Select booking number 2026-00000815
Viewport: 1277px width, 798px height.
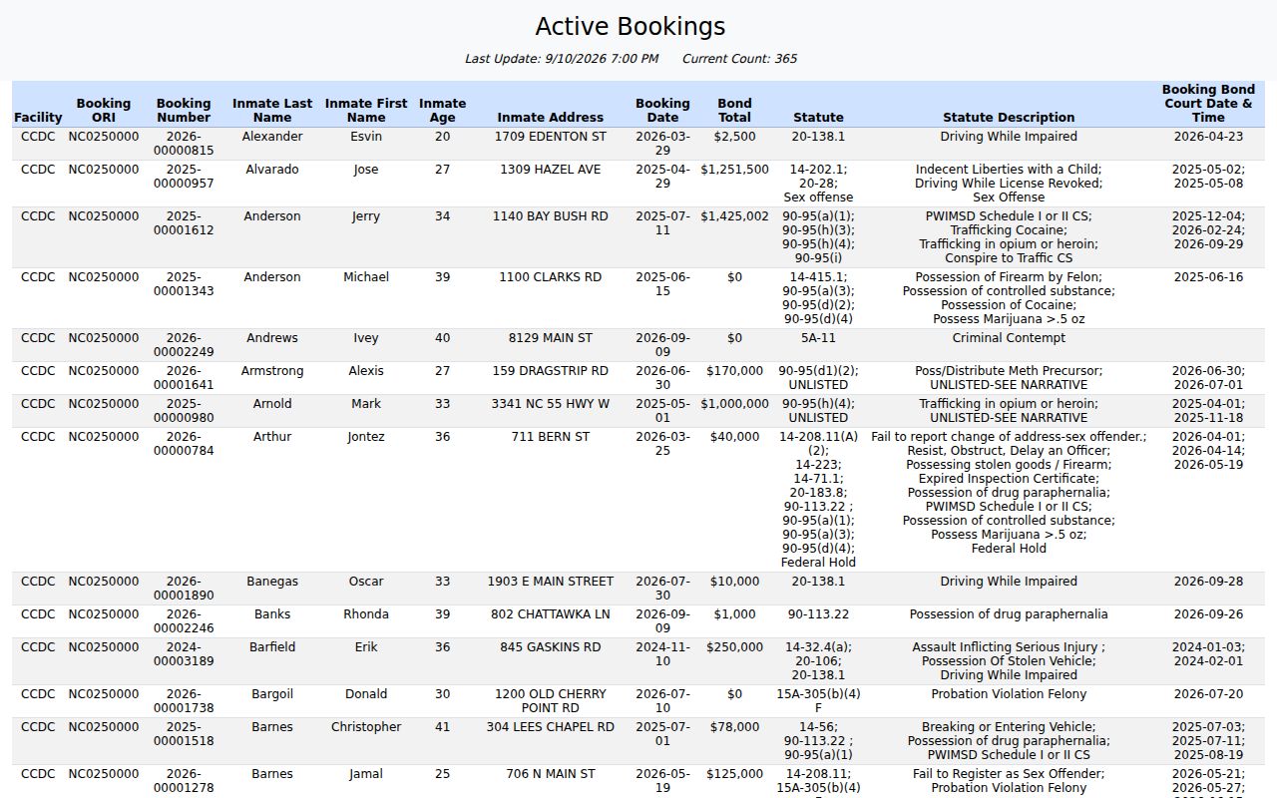pos(184,144)
